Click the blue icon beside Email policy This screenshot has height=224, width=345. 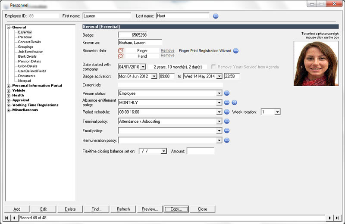[227, 131]
